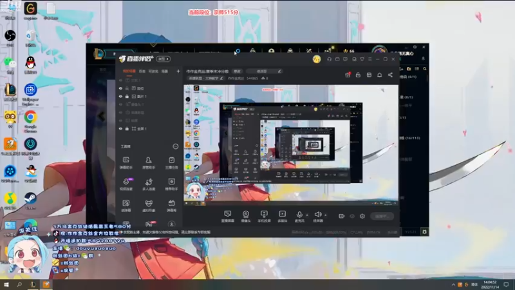Select the fourth scene tab
This screenshot has width=515, height=290.
point(165,71)
